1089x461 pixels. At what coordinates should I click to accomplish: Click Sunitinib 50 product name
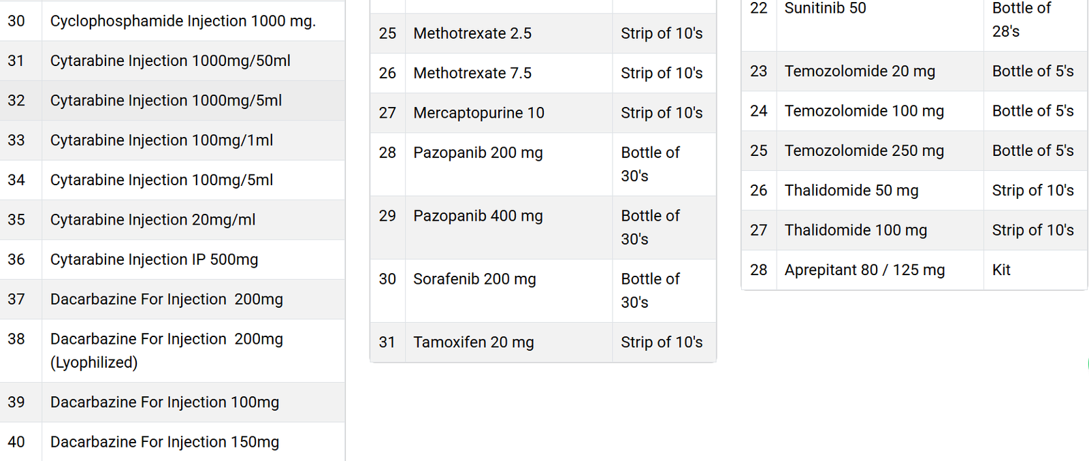click(x=825, y=8)
